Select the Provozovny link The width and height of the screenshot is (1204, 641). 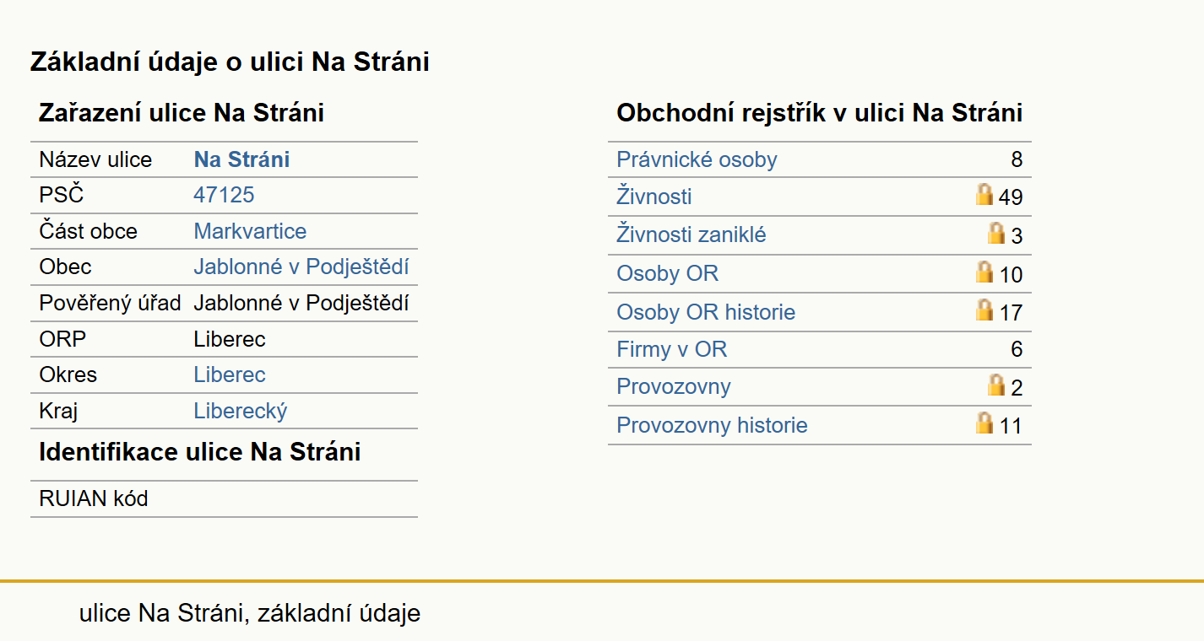pyautogui.click(x=674, y=386)
